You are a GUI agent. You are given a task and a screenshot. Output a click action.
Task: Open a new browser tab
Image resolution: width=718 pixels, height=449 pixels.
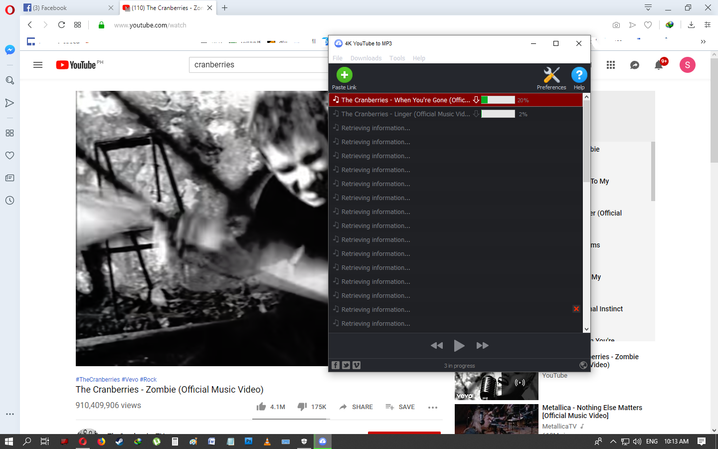pyautogui.click(x=225, y=7)
